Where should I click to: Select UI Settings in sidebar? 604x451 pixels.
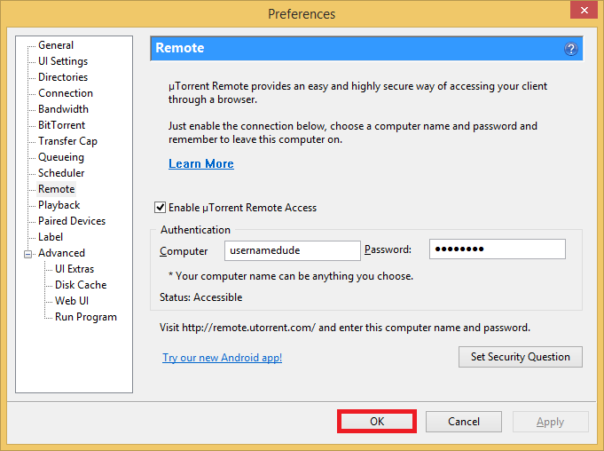click(63, 61)
